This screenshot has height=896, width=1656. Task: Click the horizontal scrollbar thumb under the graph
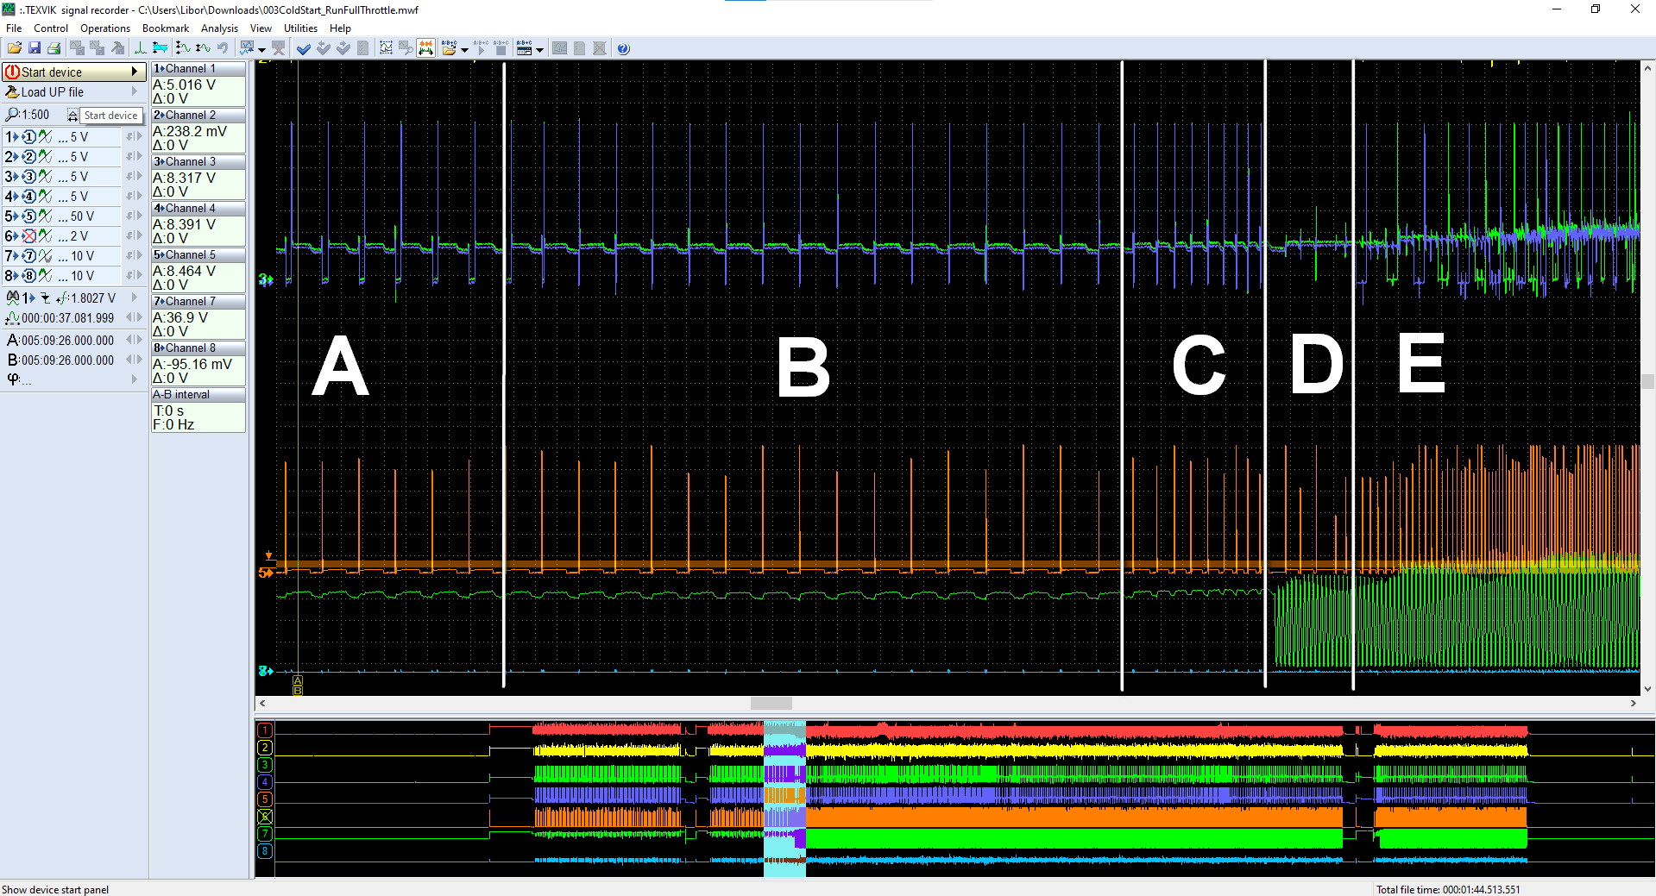click(771, 704)
